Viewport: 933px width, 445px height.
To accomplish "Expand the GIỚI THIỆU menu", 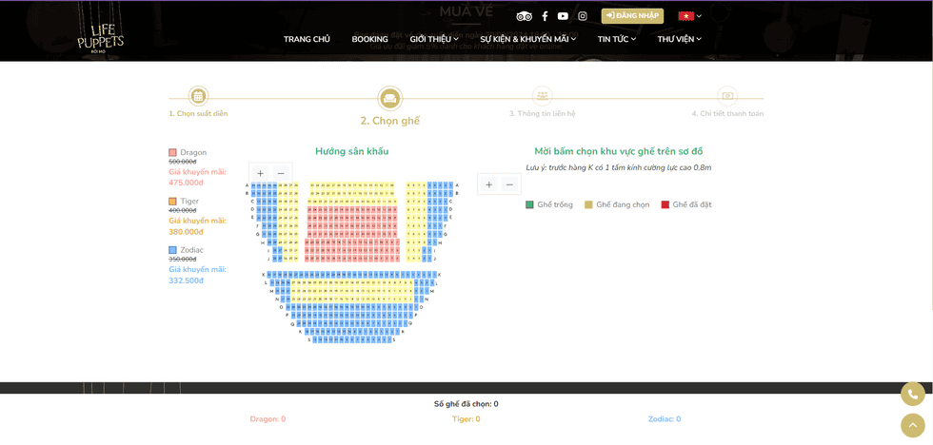I will (433, 39).
